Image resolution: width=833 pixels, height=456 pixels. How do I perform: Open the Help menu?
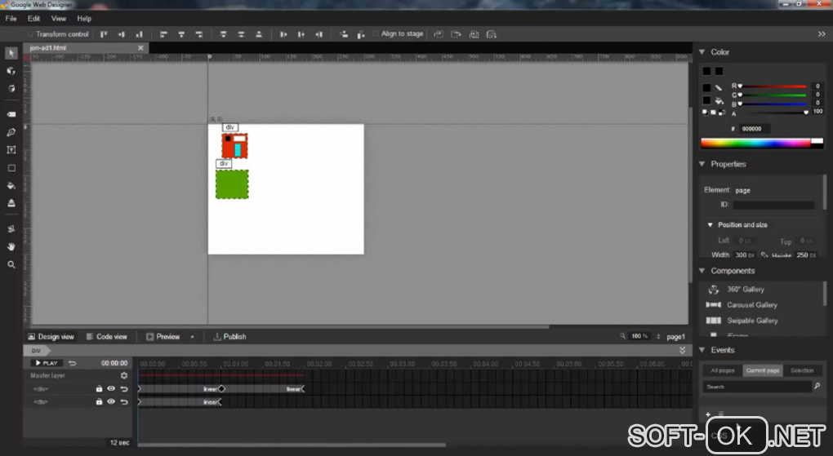pyautogui.click(x=84, y=19)
